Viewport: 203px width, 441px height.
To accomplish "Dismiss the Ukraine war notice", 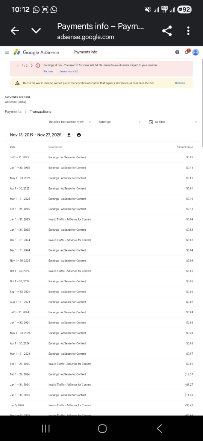I will pyautogui.click(x=180, y=83).
